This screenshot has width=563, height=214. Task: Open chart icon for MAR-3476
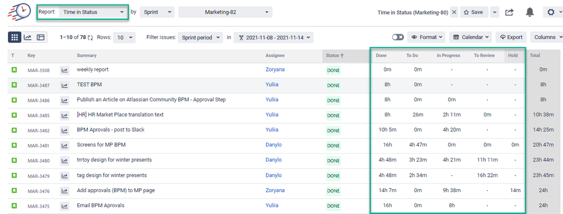65,191
